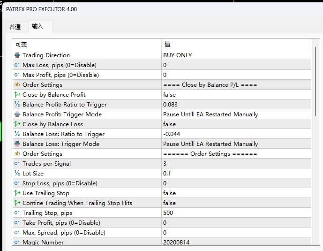Edit the ratio value -0.044
Image resolution: width=323 pixels, height=251 pixels.
point(236,134)
